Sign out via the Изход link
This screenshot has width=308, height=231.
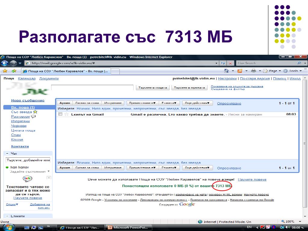coord(295,79)
